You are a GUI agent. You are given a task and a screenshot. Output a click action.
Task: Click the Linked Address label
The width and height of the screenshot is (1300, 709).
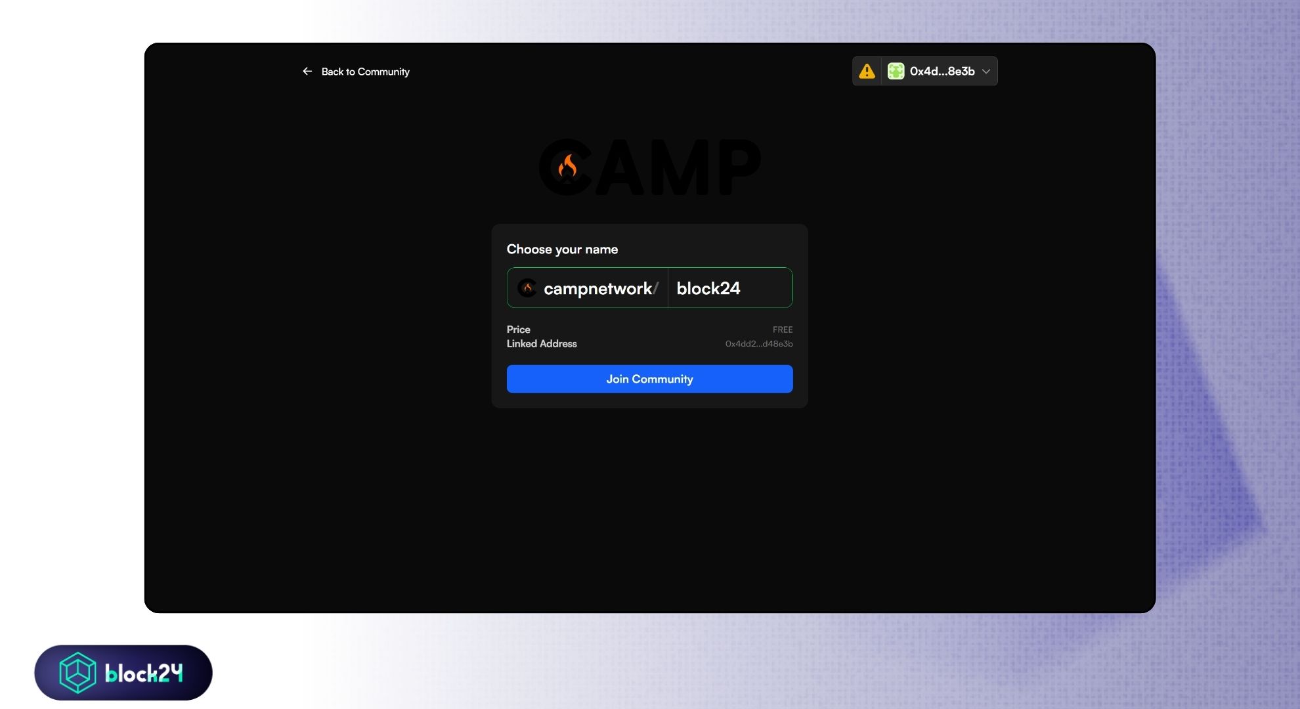pos(542,343)
